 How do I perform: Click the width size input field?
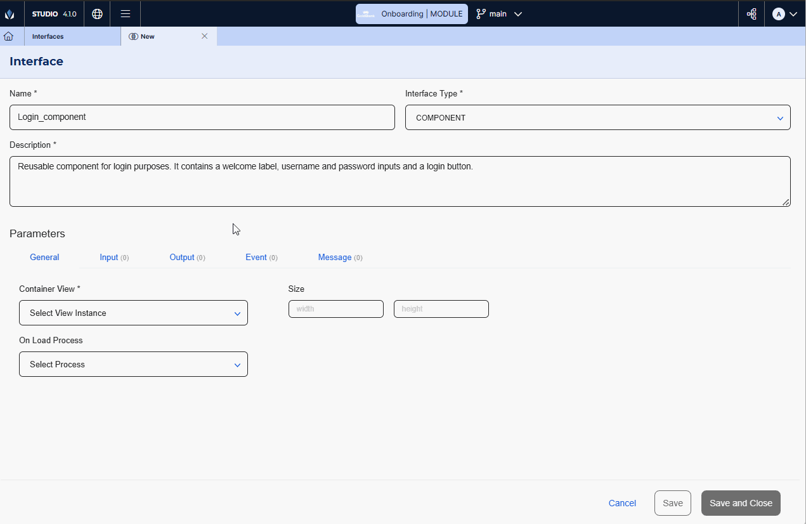pyautogui.click(x=335, y=309)
